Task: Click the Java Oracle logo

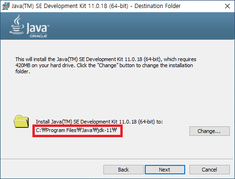Action: point(30,26)
